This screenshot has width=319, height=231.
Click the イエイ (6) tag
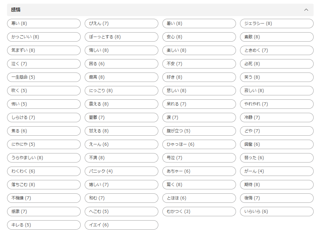(x=121, y=225)
